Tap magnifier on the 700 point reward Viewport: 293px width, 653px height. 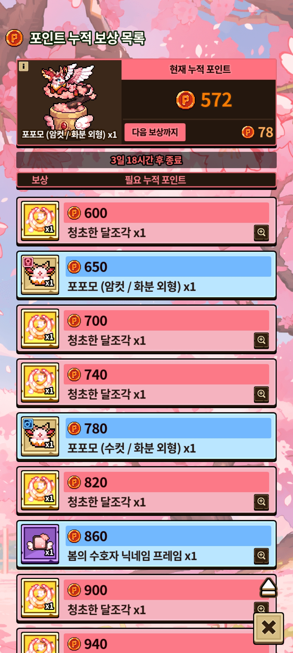(x=261, y=340)
